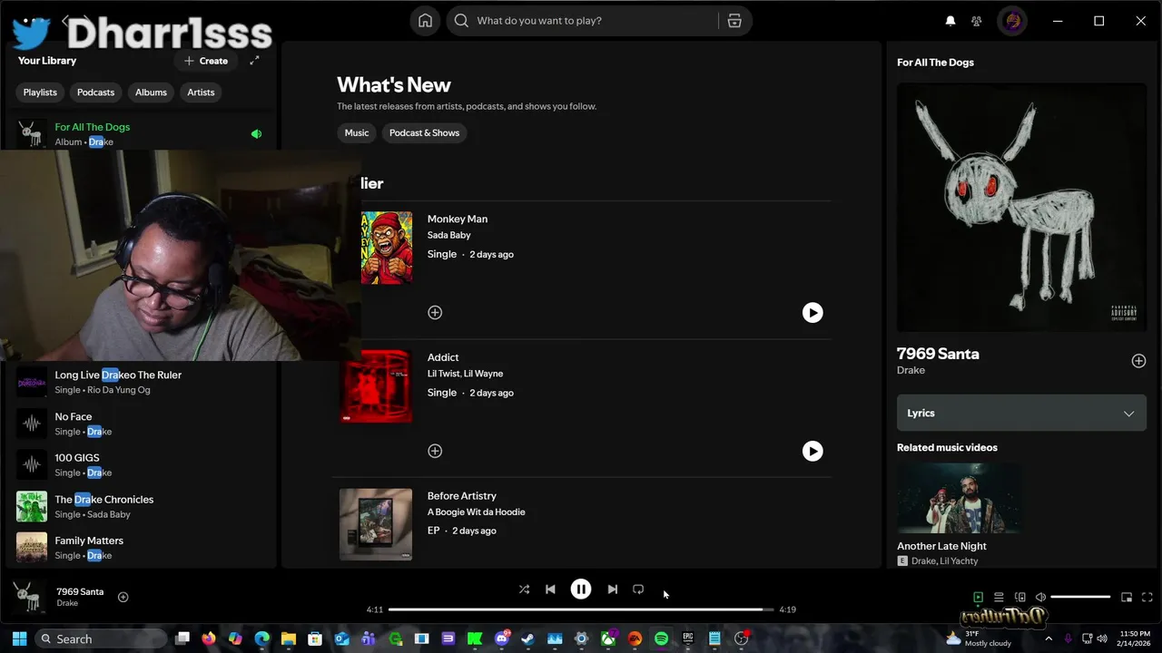Open Firefox from the taskbar
This screenshot has height=653, width=1162.
tap(209, 638)
